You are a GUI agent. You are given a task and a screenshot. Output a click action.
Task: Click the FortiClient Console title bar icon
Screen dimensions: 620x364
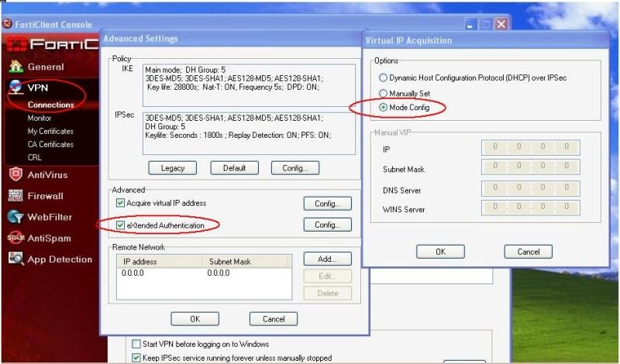click(x=7, y=24)
